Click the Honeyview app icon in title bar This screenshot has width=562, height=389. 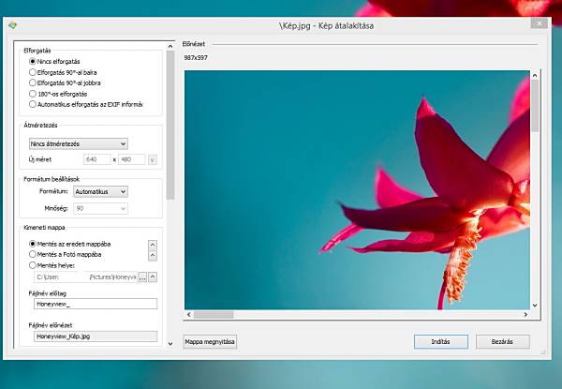13,26
